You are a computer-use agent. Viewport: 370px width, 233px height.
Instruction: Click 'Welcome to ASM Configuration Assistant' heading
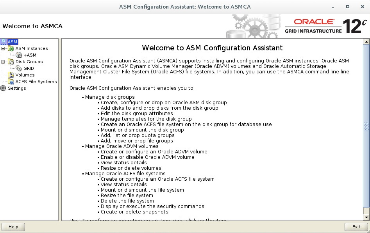coord(212,48)
